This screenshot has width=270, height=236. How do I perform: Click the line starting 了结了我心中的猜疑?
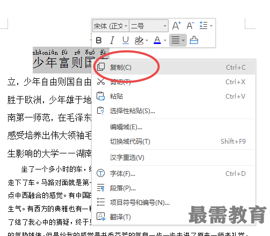(49, 222)
